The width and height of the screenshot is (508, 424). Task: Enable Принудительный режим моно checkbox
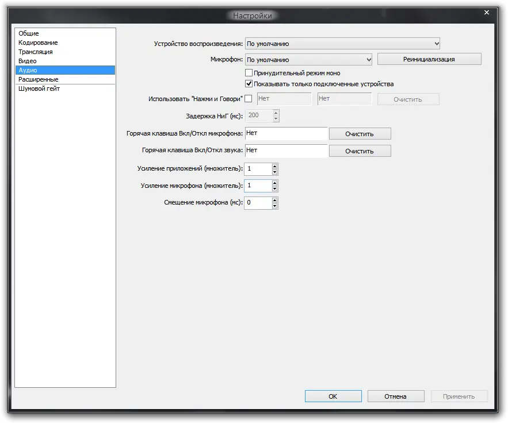pos(249,73)
